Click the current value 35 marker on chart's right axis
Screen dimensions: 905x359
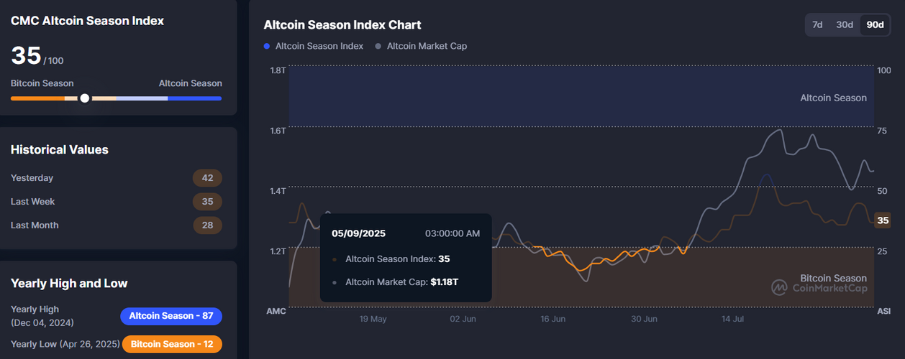[x=883, y=220]
